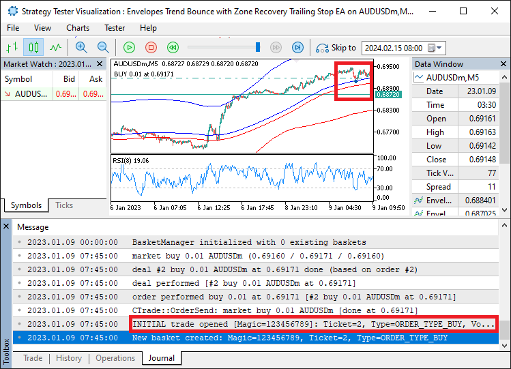
Task: Select the AUDUS... symbol row
Action: 54,94
